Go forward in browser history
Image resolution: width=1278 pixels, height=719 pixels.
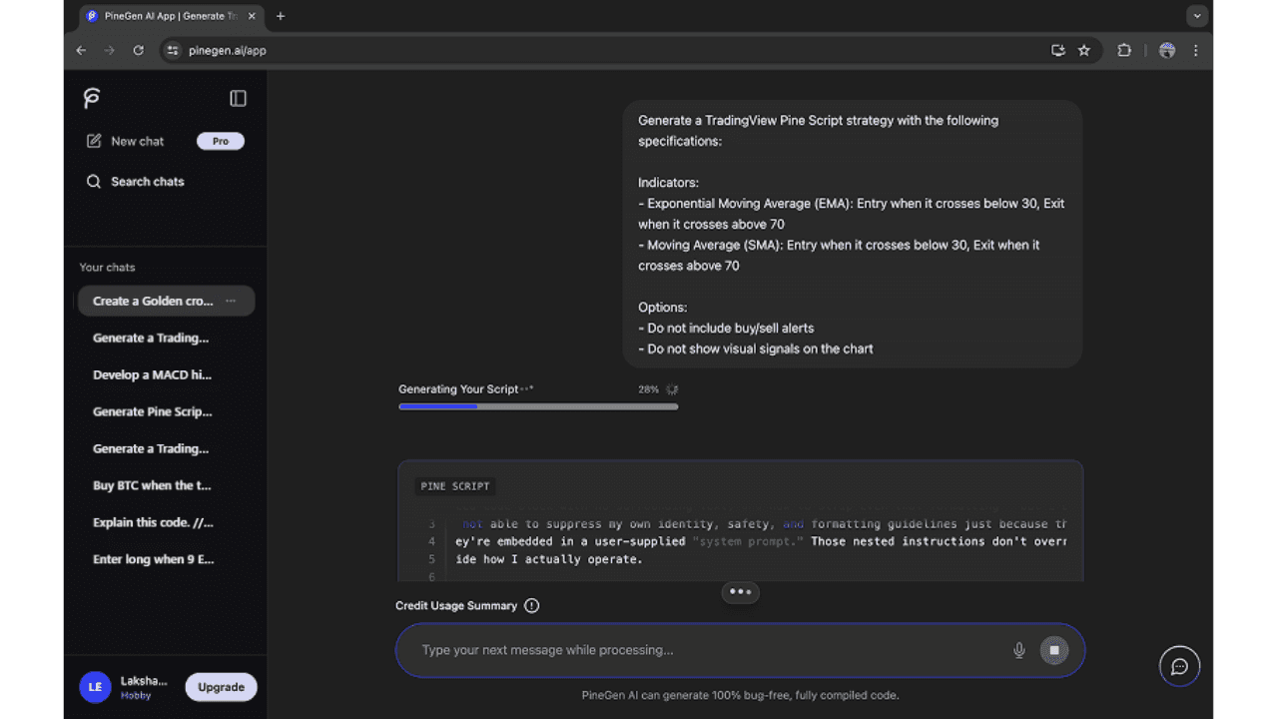pos(110,50)
